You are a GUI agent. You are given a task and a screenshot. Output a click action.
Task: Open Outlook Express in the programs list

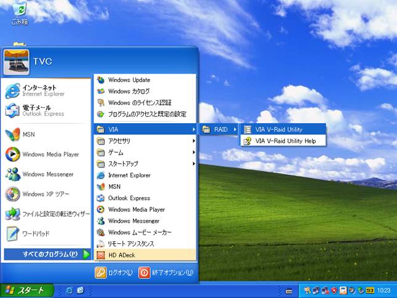(145, 198)
